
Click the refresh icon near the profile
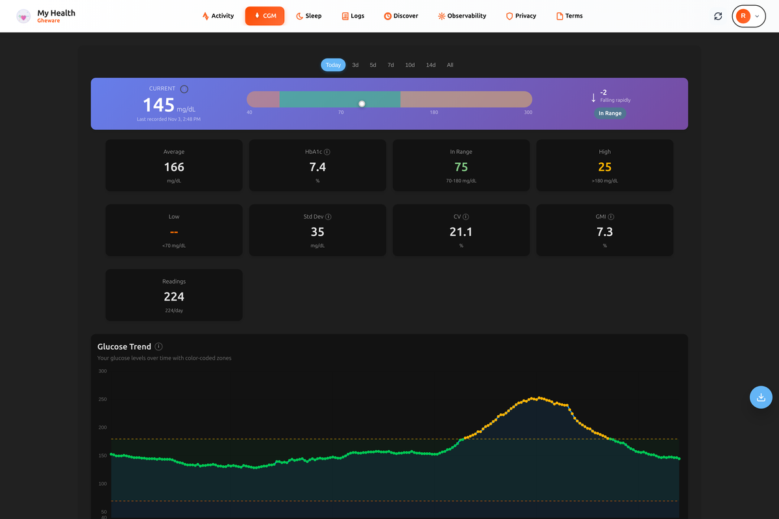[x=718, y=16]
